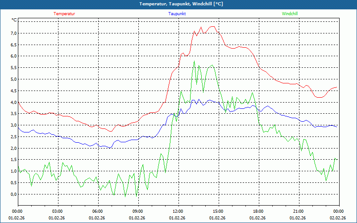Click the 0,0 y-axis value
357x223 pixels.
click(x=13, y=194)
